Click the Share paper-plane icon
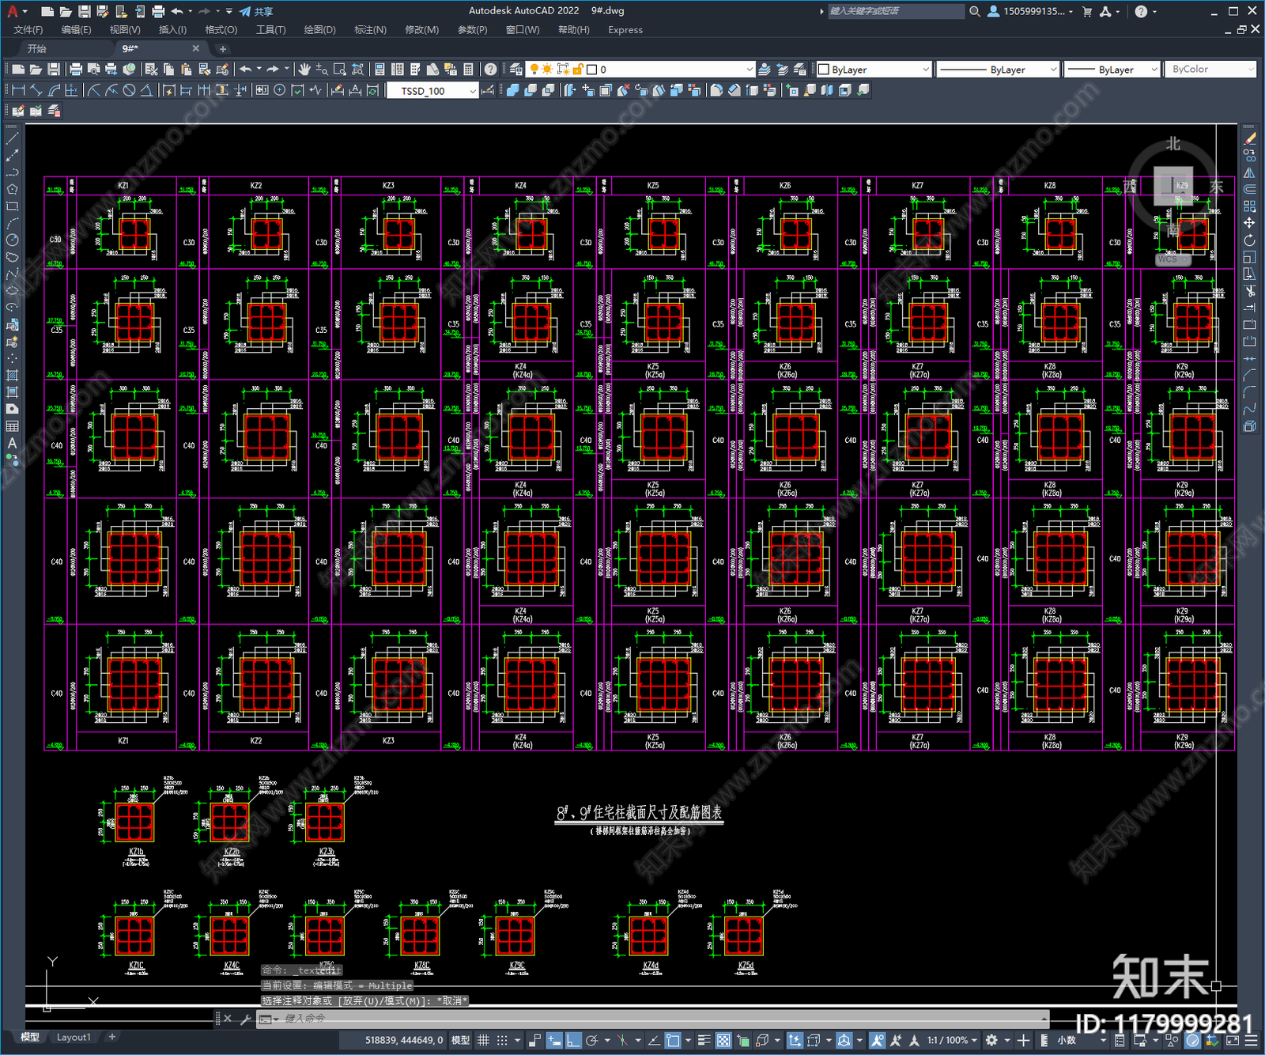This screenshot has height=1055, width=1265. click(x=246, y=11)
